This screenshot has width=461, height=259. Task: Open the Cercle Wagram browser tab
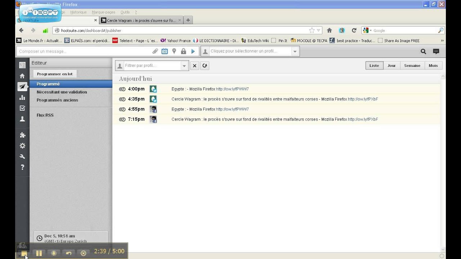(x=141, y=21)
